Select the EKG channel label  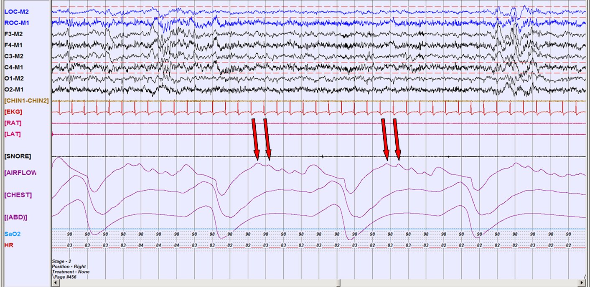click(13, 112)
